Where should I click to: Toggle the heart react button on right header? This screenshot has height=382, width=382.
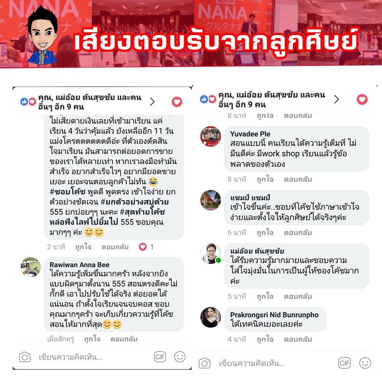point(362,99)
